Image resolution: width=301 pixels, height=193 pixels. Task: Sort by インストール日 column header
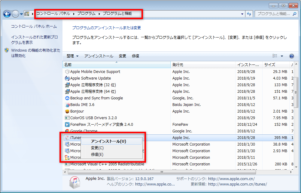249,65
